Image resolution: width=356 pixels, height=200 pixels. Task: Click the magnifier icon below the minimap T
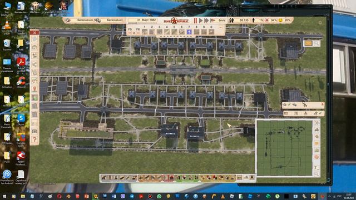point(317,174)
